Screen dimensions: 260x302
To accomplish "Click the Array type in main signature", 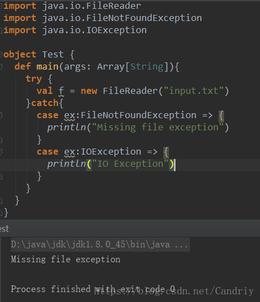I will 111,67.
